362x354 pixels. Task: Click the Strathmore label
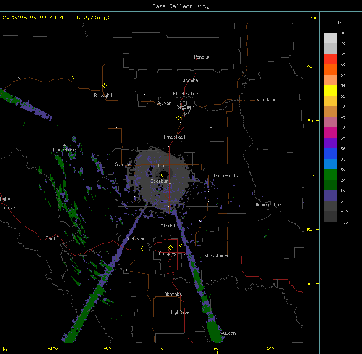tap(217, 256)
